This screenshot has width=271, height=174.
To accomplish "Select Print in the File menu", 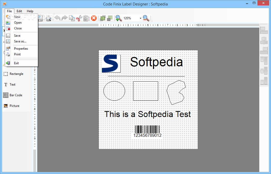I will click(21, 54).
